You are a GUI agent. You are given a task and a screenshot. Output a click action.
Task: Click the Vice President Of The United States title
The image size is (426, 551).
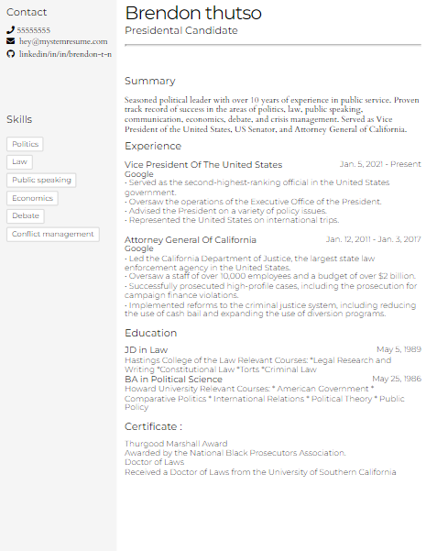pyautogui.click(x=203, y=165)
